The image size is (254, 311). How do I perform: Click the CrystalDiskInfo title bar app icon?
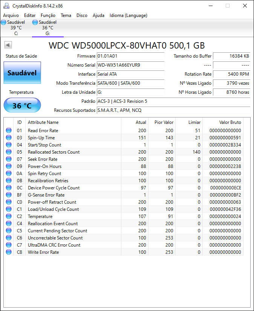pyautogui.click(x=6, y=6)
